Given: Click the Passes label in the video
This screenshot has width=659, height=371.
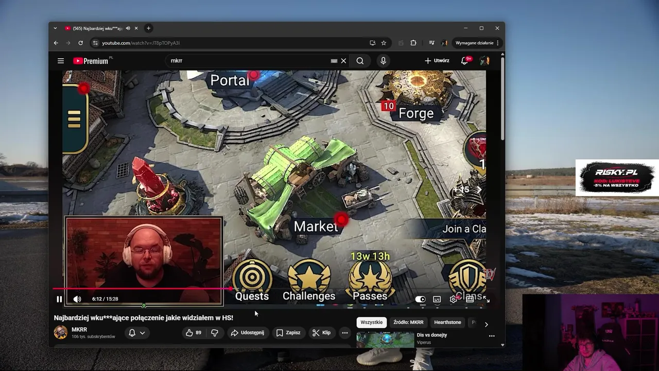Looking at the screenshot, I should point(370,296).
